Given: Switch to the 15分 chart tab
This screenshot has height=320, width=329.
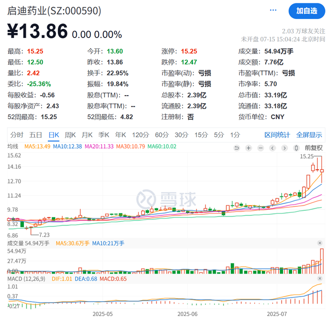Looking at the screenshot, I should pyautogui.click(x=201, y=135).
